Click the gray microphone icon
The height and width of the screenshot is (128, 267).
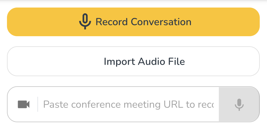coord(239,104)
